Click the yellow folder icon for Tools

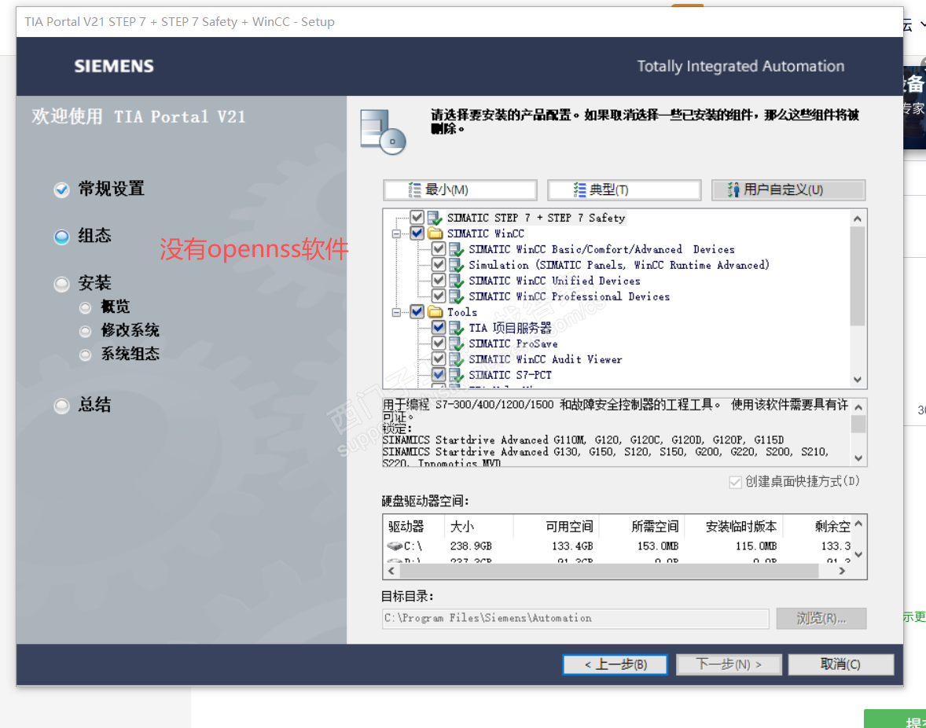(x=435, y=312)
